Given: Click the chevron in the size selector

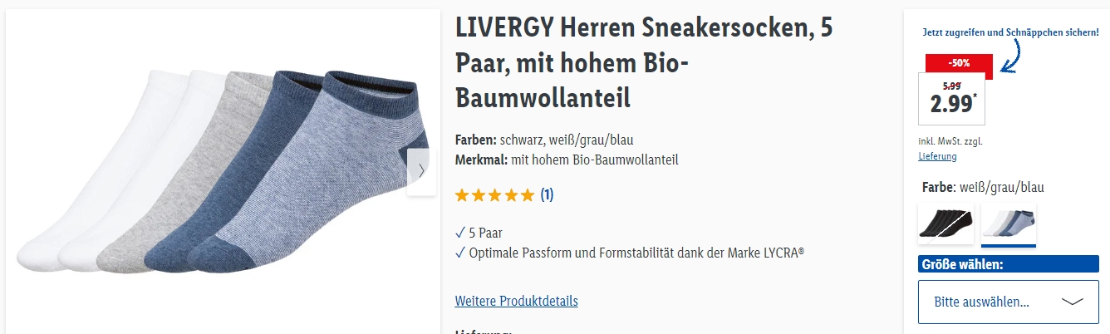Looking at the screenshot, I should [x=1073, y=302].
